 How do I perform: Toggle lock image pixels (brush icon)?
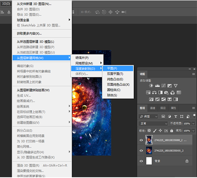tap(155, 131)
